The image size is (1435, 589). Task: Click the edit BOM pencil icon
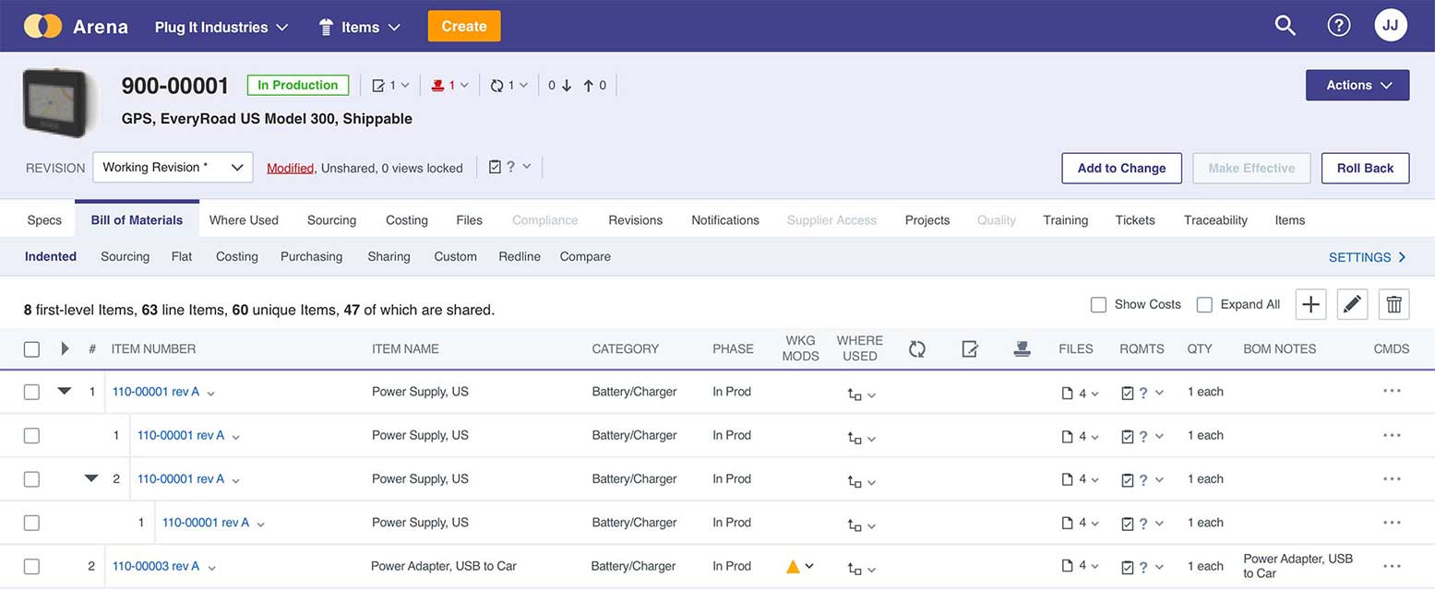pos(1352,304)
